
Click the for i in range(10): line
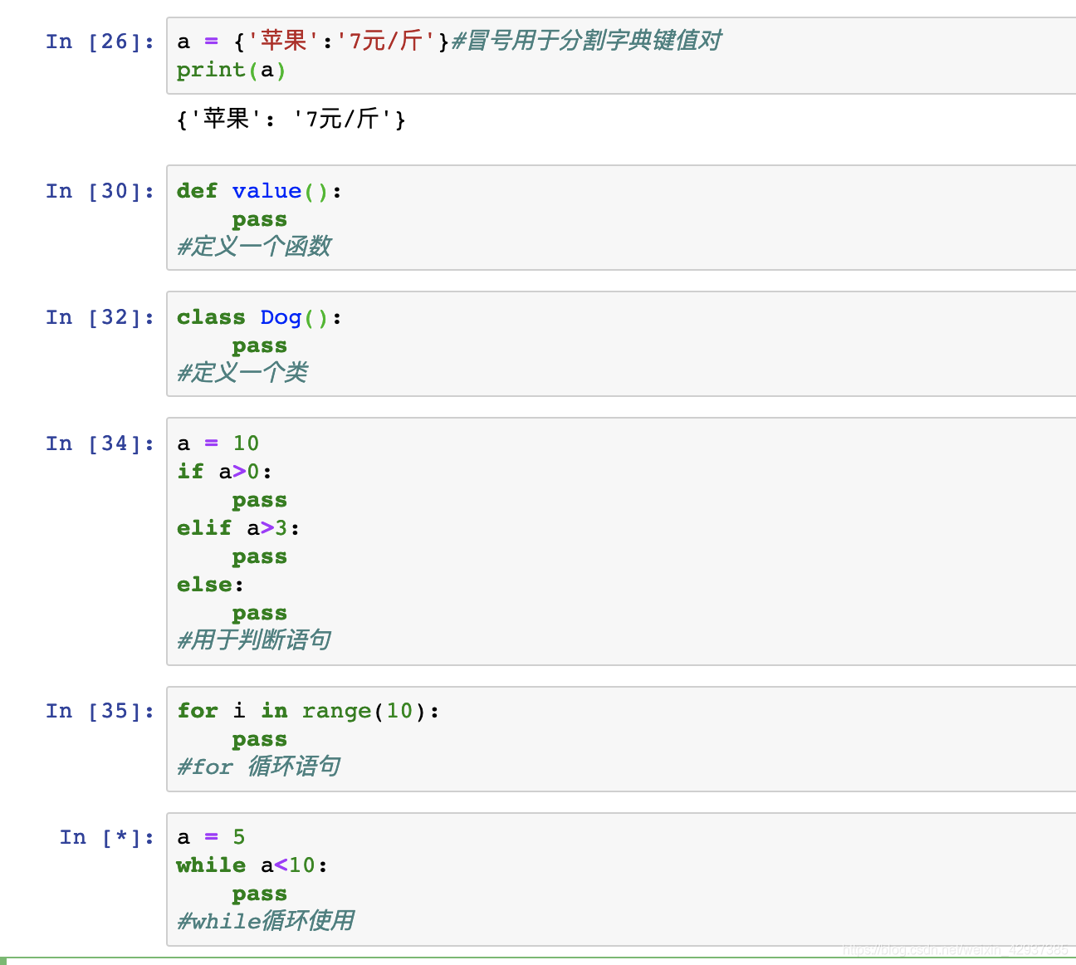[x=308, y=711]
